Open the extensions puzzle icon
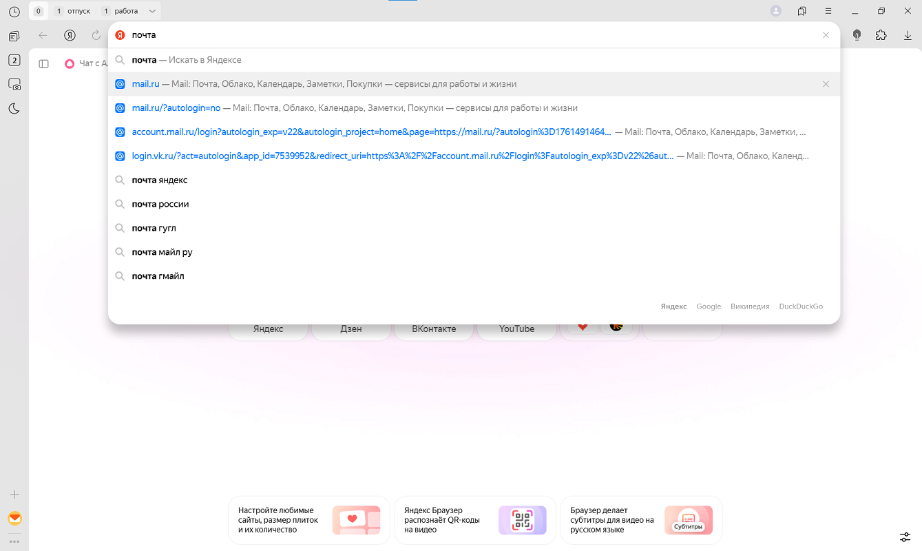 point(881,35)
